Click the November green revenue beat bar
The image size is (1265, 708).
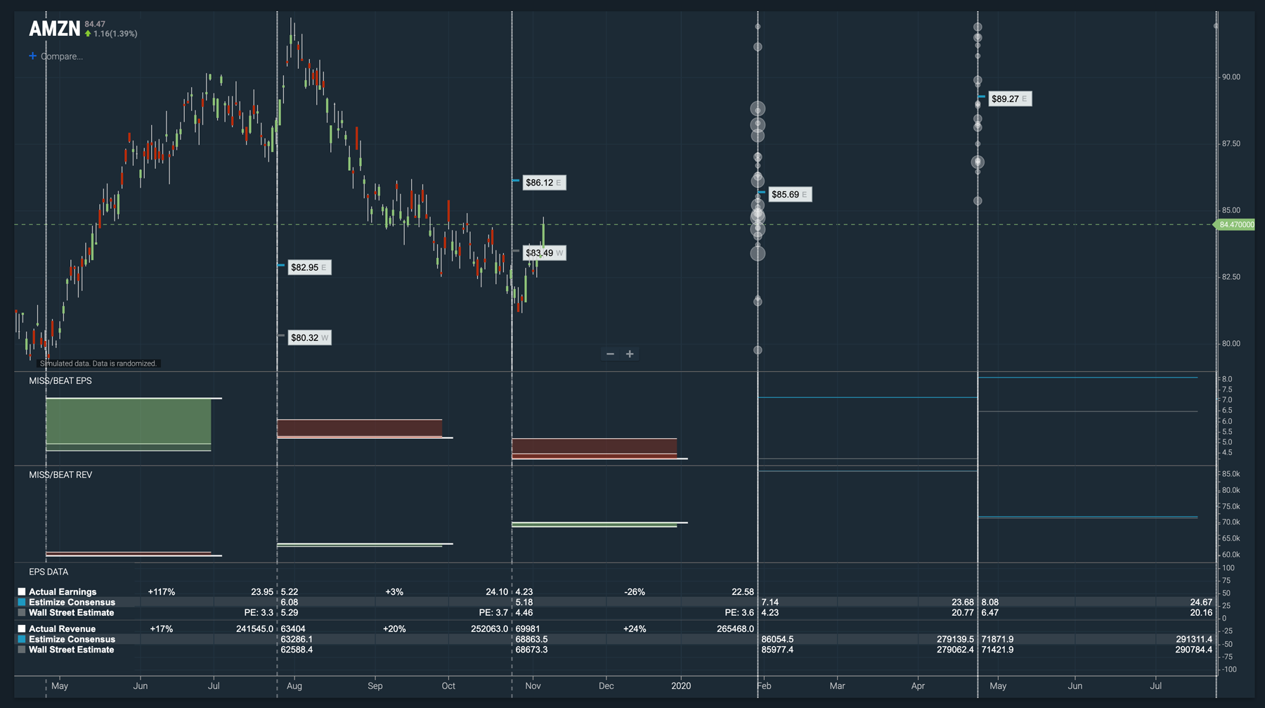tap(595, 524)
